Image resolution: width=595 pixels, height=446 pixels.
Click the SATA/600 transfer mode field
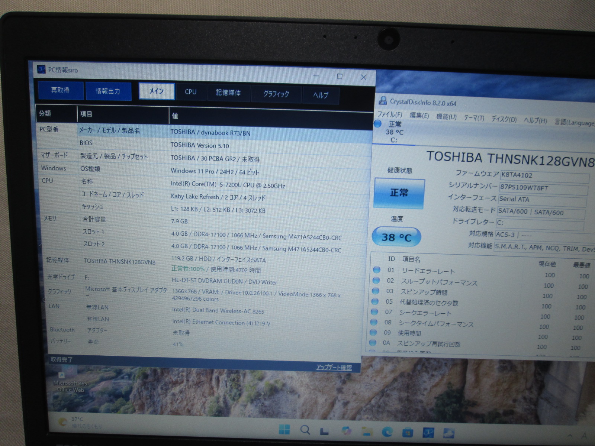(x=541, y=212)
